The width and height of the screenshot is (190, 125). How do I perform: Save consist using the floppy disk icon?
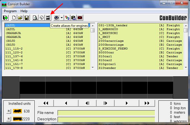tap(27, 18)
